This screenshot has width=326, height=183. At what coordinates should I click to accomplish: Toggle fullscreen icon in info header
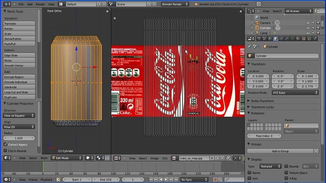pos(259,4)
